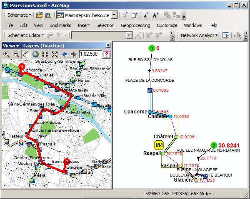The image size is (250, 199).
Task: Click the coordinates readout in status bar
Action: pyautogui.click(x=179, y=194)
